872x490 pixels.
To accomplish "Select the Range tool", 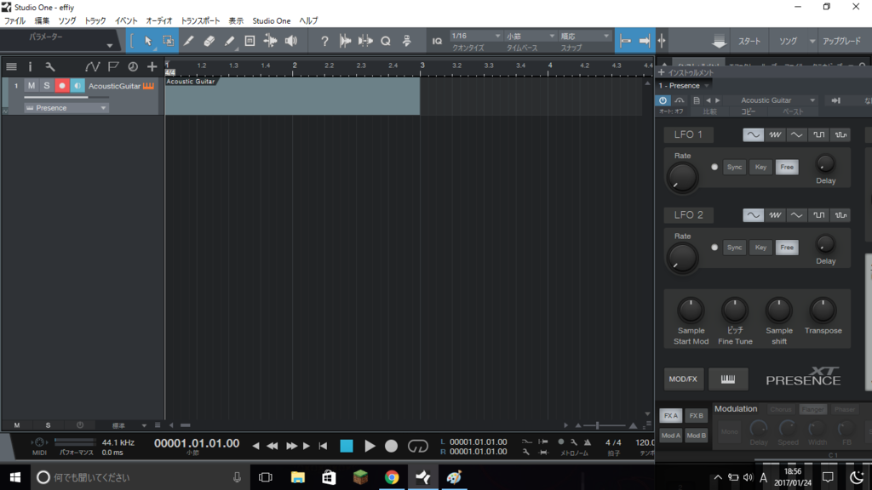I will [x=168, y=41].
